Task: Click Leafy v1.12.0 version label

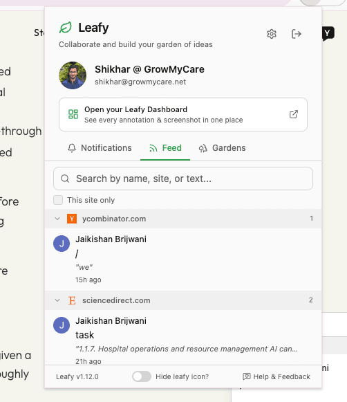Action: (77, 376)
